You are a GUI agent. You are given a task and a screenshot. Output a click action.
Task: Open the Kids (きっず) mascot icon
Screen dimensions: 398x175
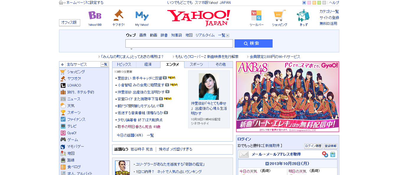(x=303, y=15)
